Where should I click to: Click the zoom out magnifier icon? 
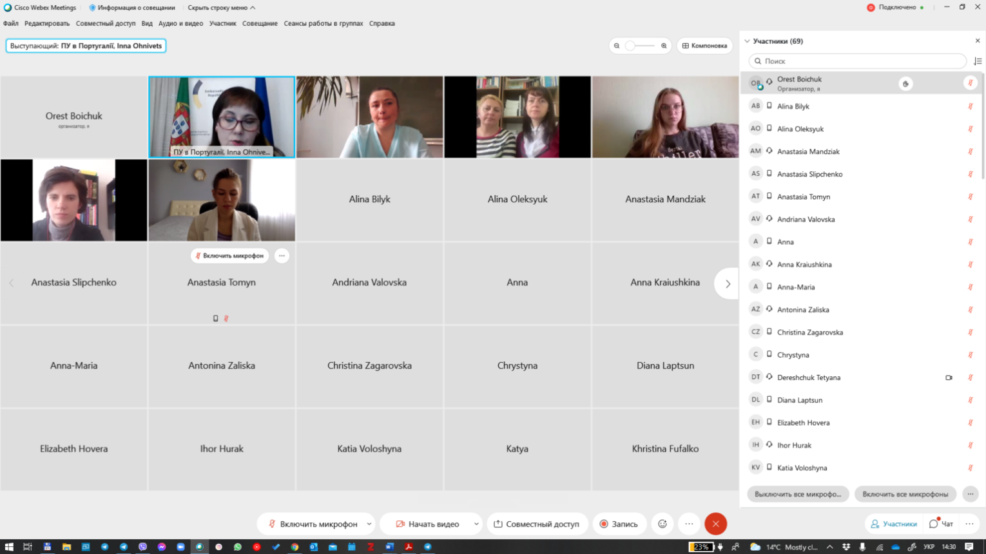coord(617,46)
